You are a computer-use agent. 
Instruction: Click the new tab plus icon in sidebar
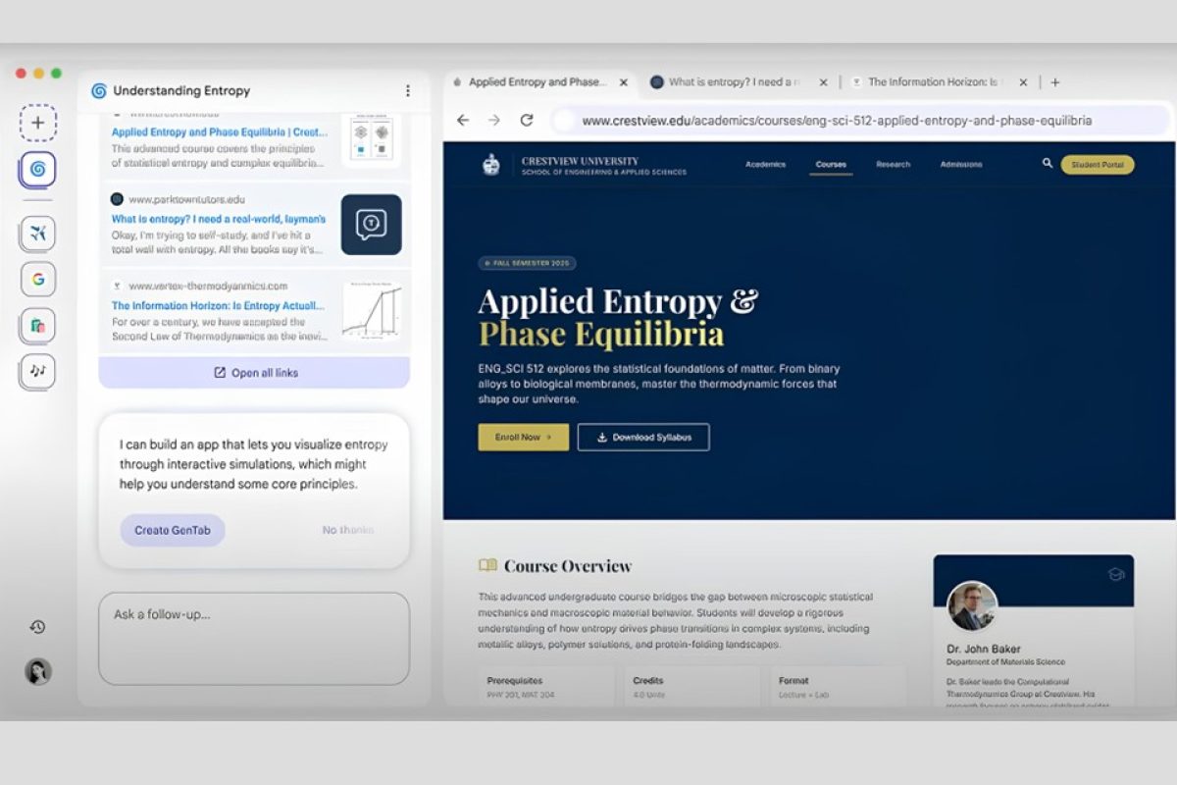point(38,123)
